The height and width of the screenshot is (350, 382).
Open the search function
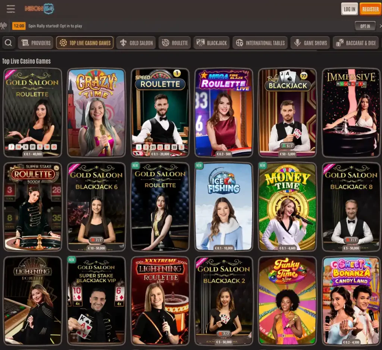tap(8, 42)
